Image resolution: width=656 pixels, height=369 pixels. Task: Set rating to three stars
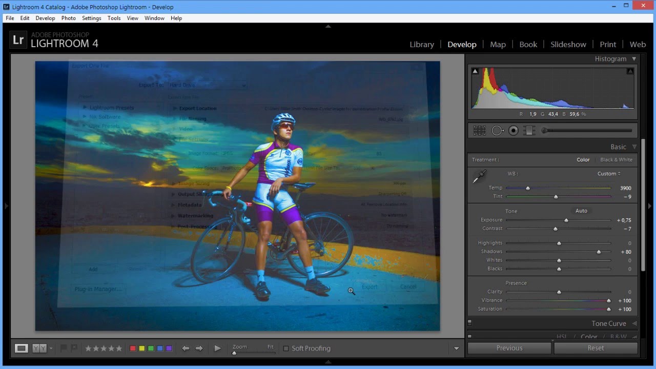pos(104,348)
